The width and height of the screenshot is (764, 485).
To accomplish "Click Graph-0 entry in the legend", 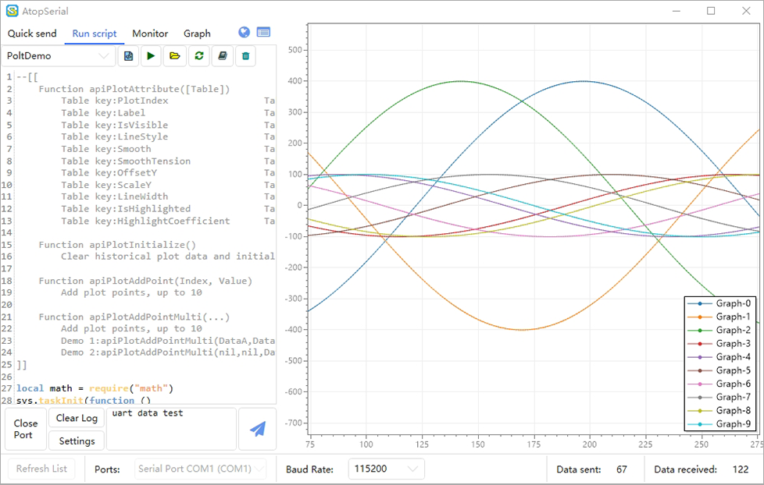I will pyautogui.click(x=719, y=303).
